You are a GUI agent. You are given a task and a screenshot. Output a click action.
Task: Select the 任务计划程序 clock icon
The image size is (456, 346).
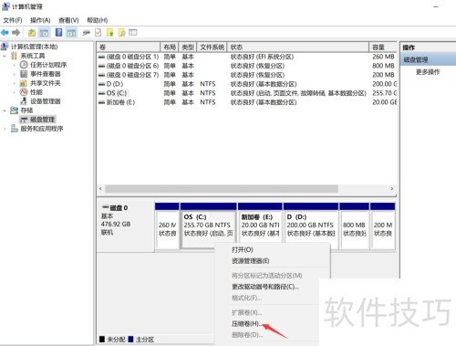pyautogui.click(x=24, y=65)
